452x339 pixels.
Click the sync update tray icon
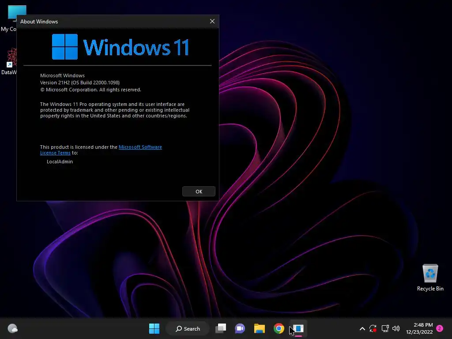(x=373, y=328)
